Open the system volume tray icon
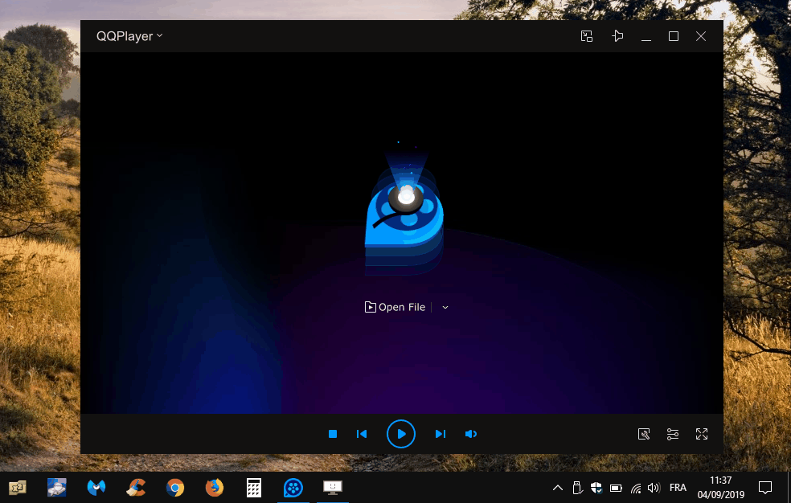This screenshot has width=791, height=503. click(x=654, y=488)
